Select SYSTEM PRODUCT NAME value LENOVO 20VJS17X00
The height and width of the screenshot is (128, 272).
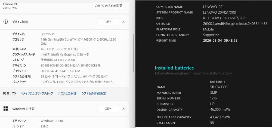(220, 12)
